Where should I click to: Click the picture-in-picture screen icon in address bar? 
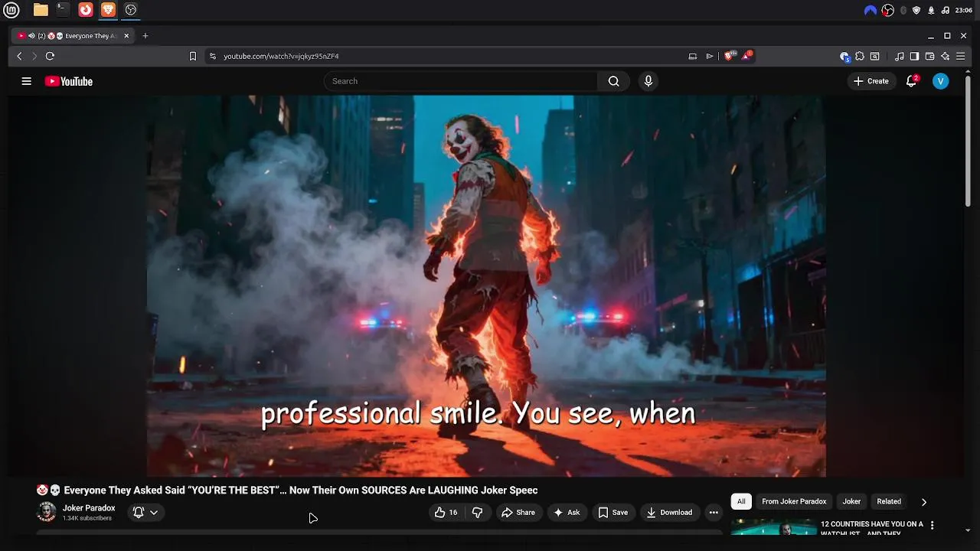click(692, 56)
